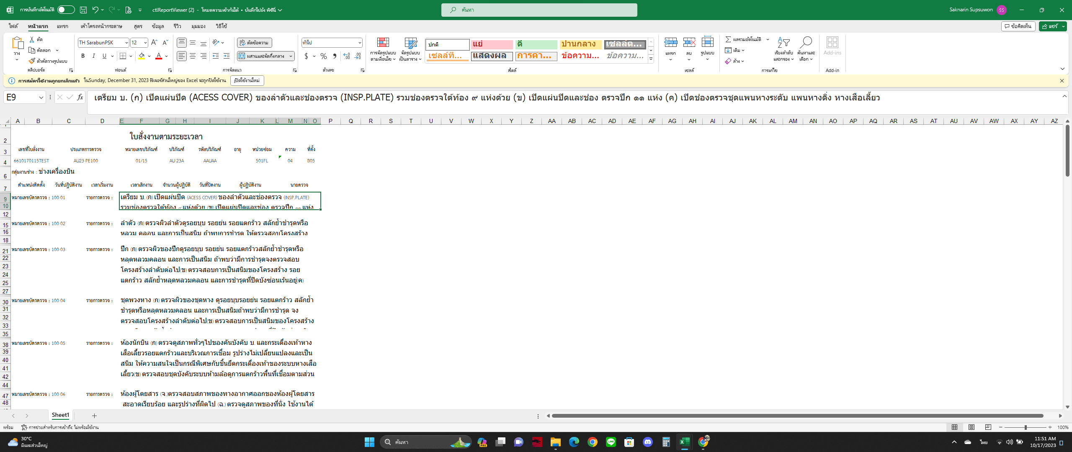The image size is (1072, 452).
Task: Open the TH SarabunPSK font dropdown
Action: (x=126, y=43)
